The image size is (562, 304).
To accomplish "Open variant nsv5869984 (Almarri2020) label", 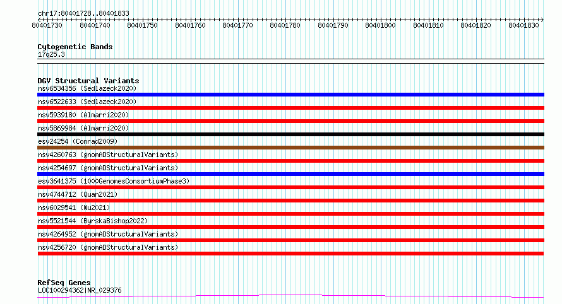I will [83, 128].
